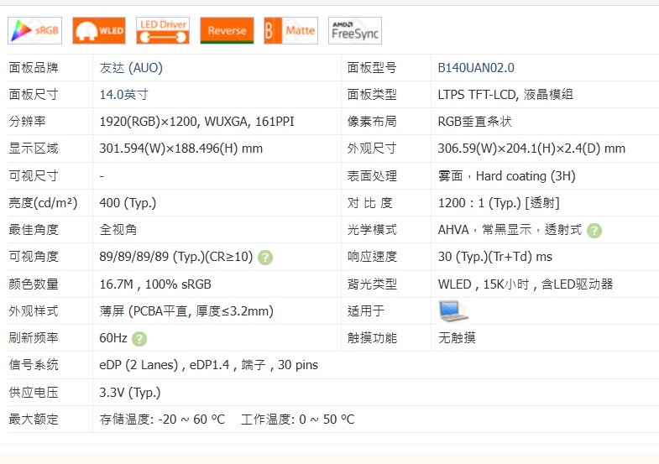Select the 16.7M, 100% sRGB color value
Image resolution: width=659 pixels, height=464 pixels.
click(x=155, y=284)
